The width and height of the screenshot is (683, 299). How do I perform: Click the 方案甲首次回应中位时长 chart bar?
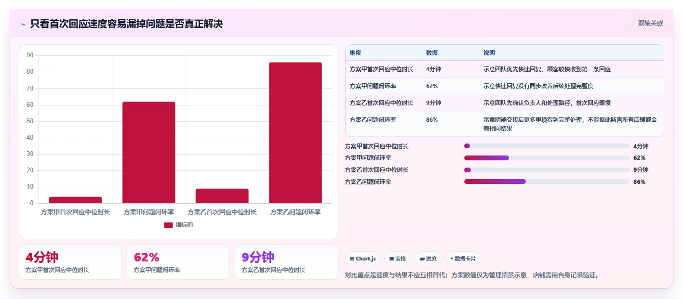[75, 200]
